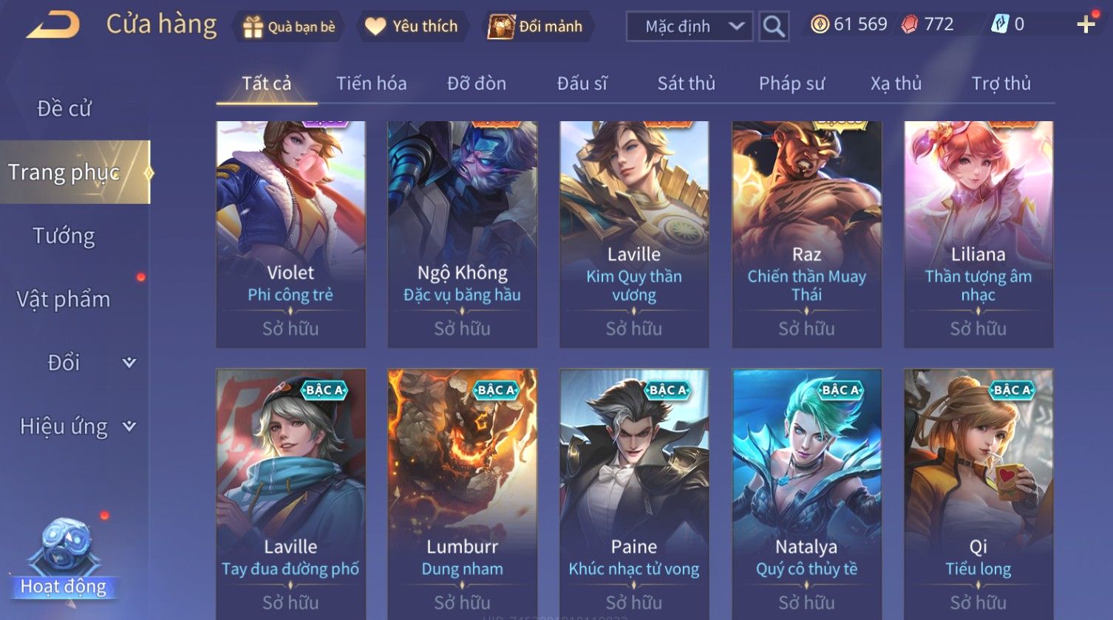1113x620 pixels.
Task: Click the plus icon to add currency
Action: click(x=1086, y=24)
